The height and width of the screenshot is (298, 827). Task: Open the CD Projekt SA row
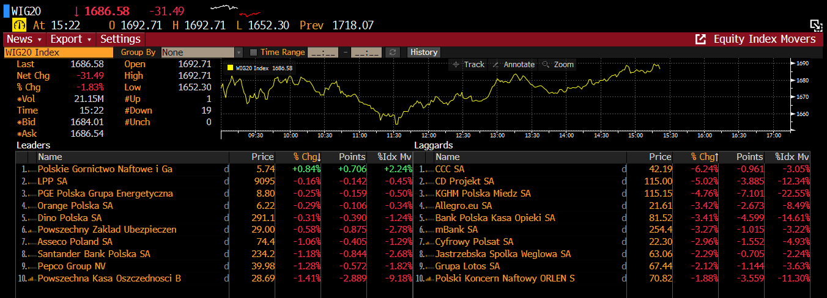[x=464, y=181]
